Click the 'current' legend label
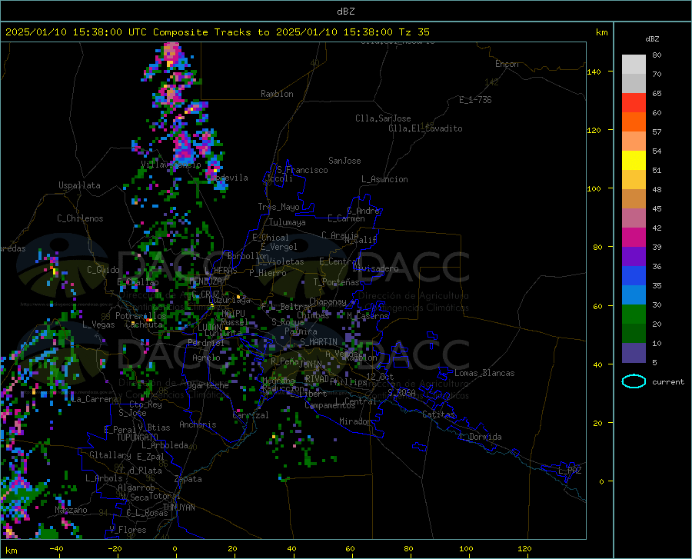692x559 pixels. coord(668,382)
